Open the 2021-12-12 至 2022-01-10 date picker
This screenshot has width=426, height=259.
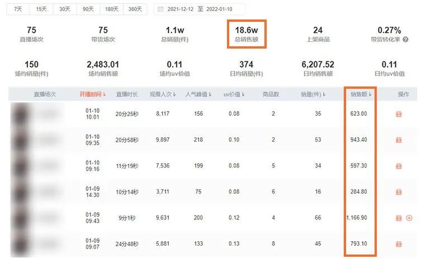pos(200,9)
